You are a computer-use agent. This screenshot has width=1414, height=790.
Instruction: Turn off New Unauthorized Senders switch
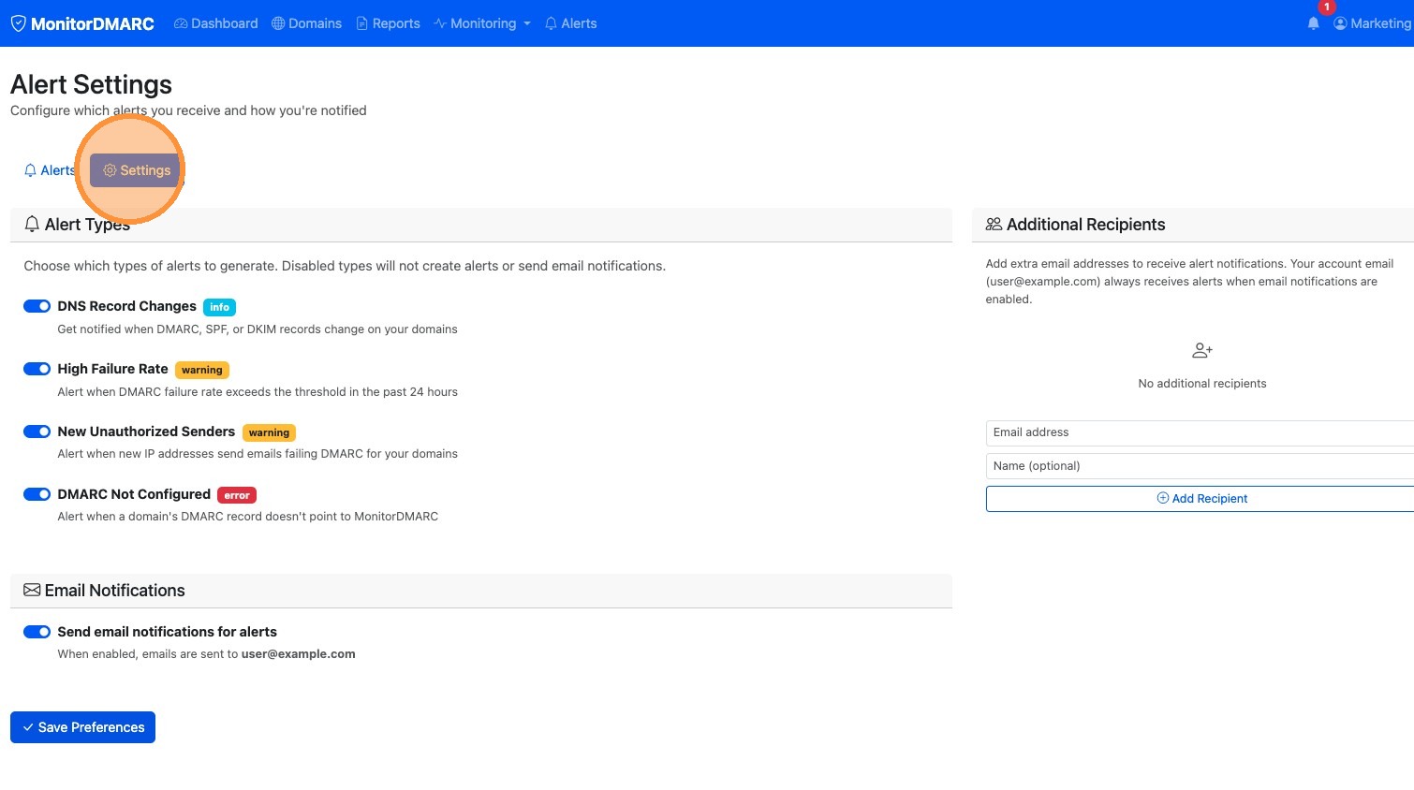pyautogui.click(x=37, y=432)
